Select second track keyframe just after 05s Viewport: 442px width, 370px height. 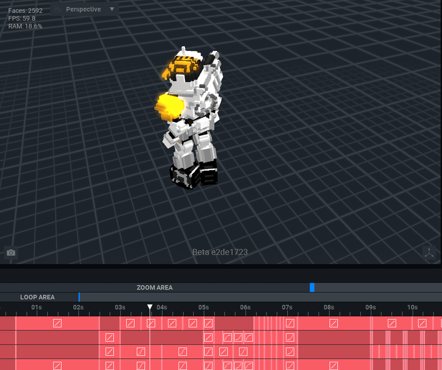(x=208, y=337)
